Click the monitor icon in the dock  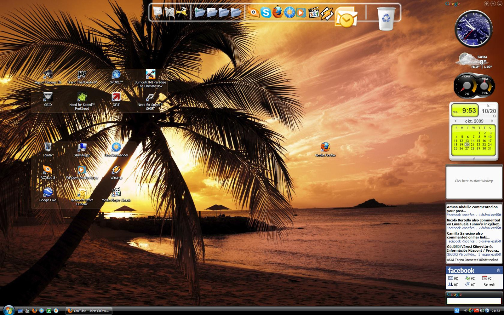(x=157, y=12)
